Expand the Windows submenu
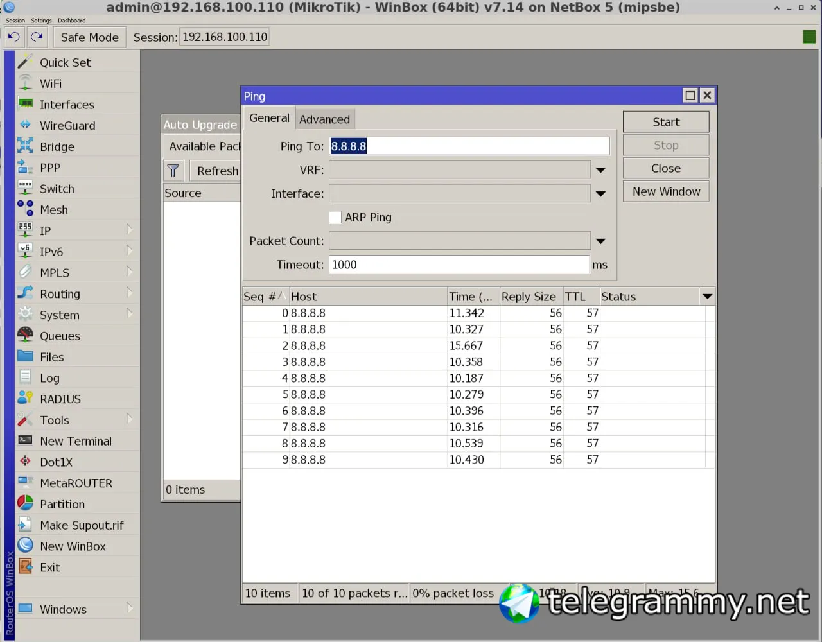This screenshot has height=642, width=822. point(130,609)
